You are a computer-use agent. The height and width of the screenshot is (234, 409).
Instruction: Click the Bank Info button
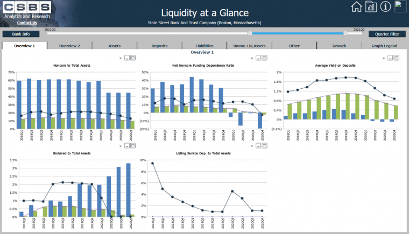[x=21, y=34]
